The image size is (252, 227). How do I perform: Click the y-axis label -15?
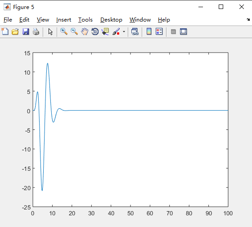pos(27,169)
